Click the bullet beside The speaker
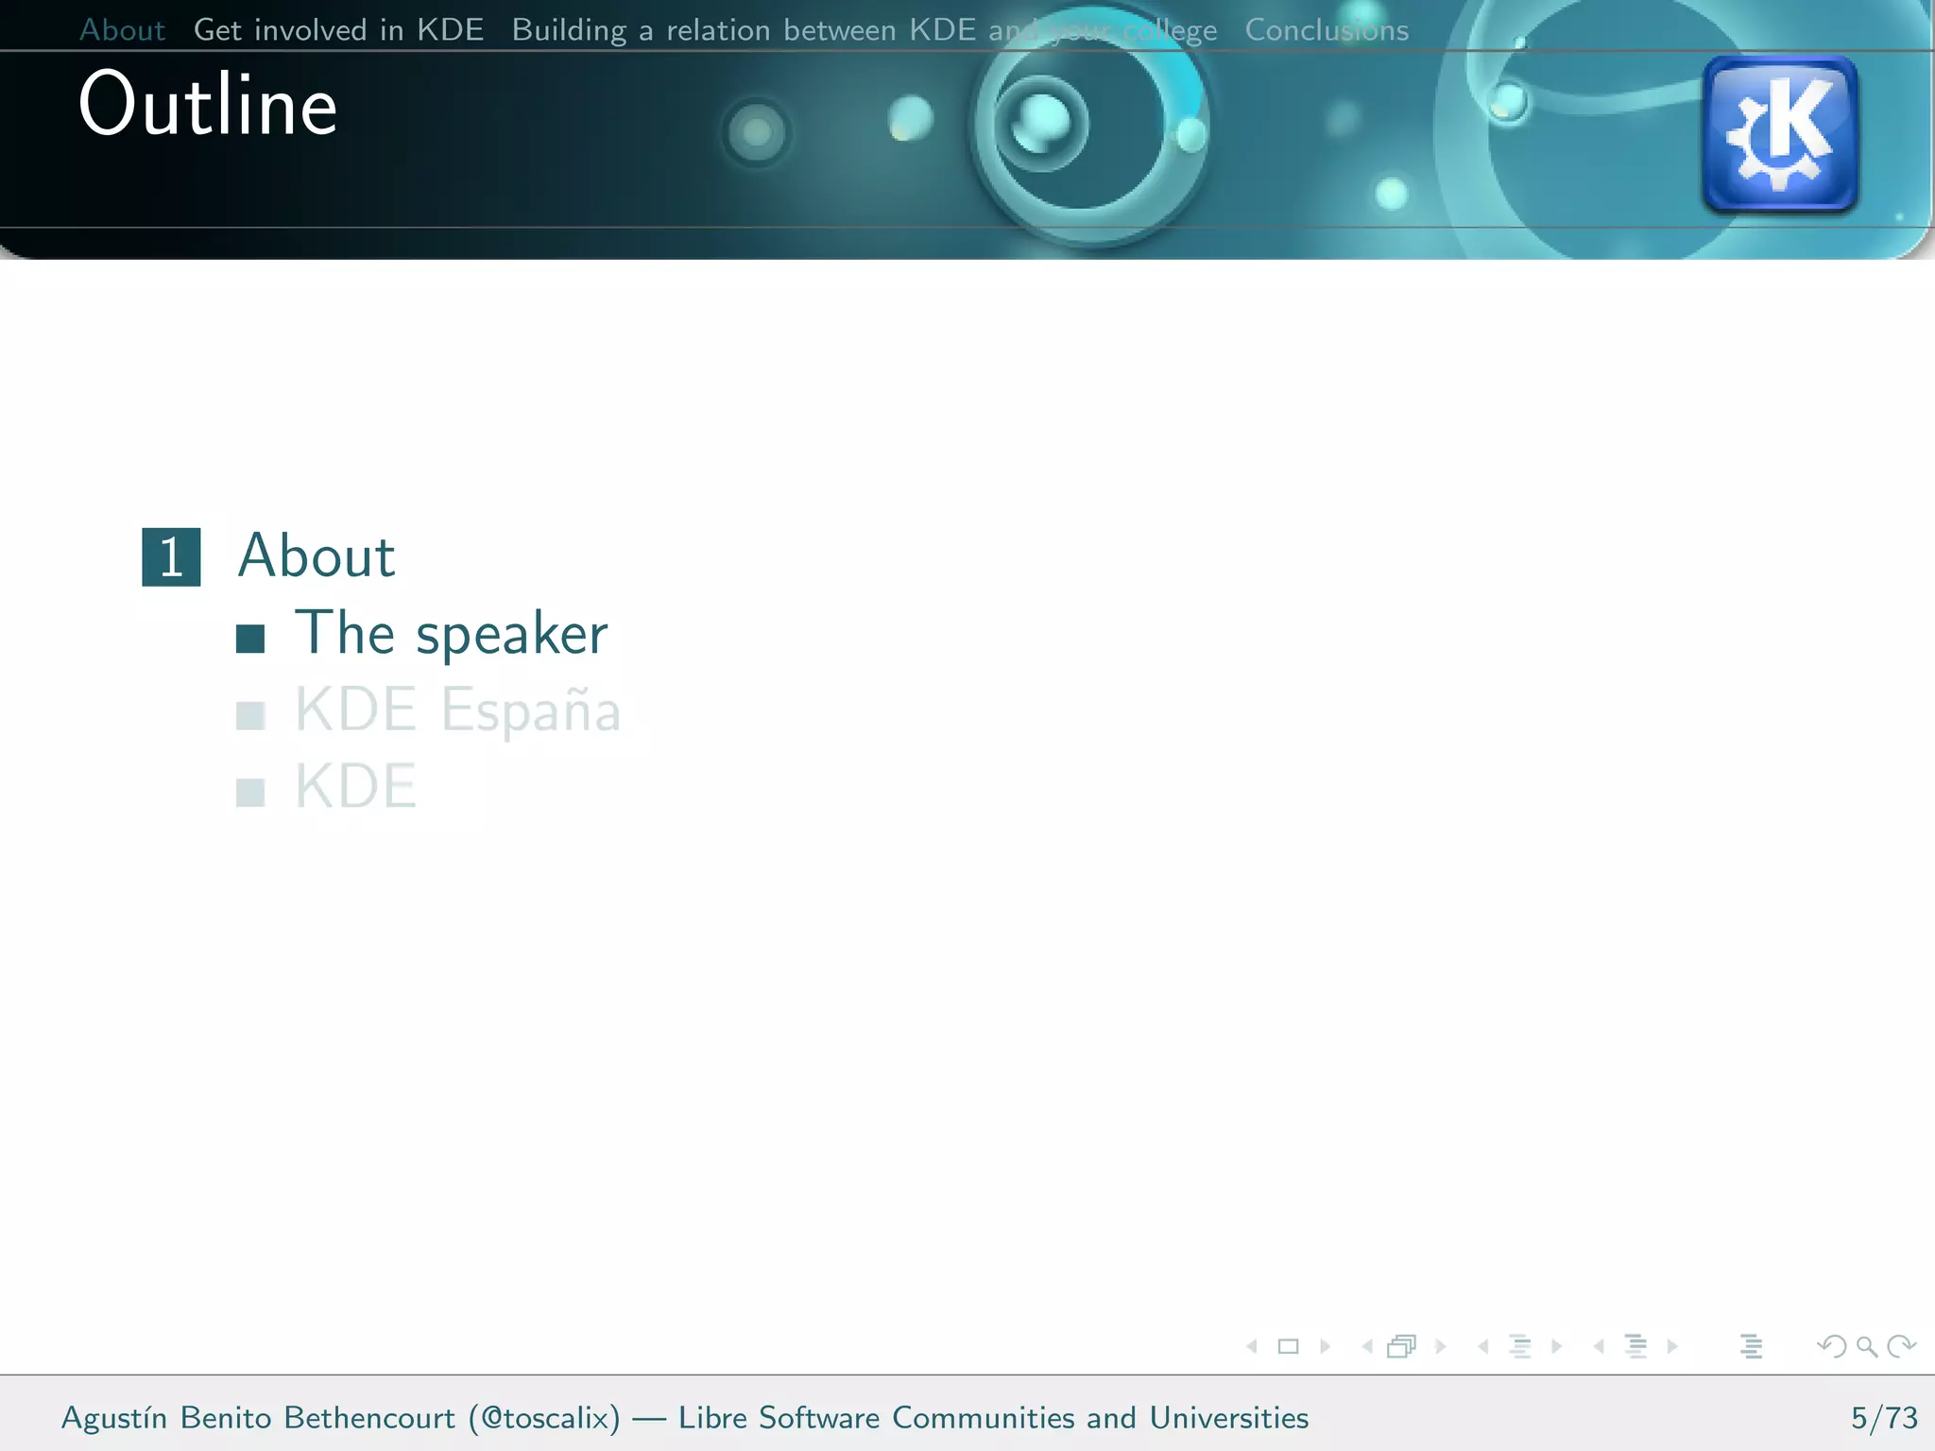The width and height of the screenshot is (1935, 1451). pyautogui.click(x=250, y=639)
